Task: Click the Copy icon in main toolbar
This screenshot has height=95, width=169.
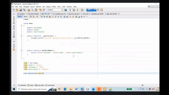Action: (32, 10)
